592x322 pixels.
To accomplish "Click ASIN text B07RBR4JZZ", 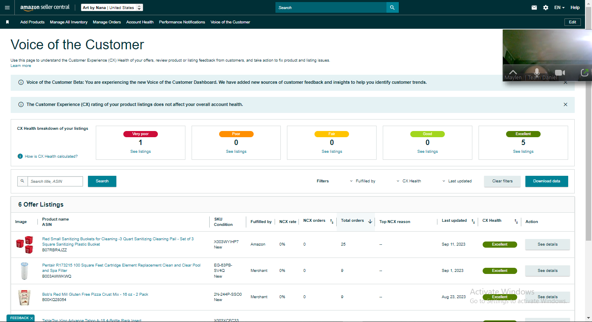I will [x=55, y=250].
